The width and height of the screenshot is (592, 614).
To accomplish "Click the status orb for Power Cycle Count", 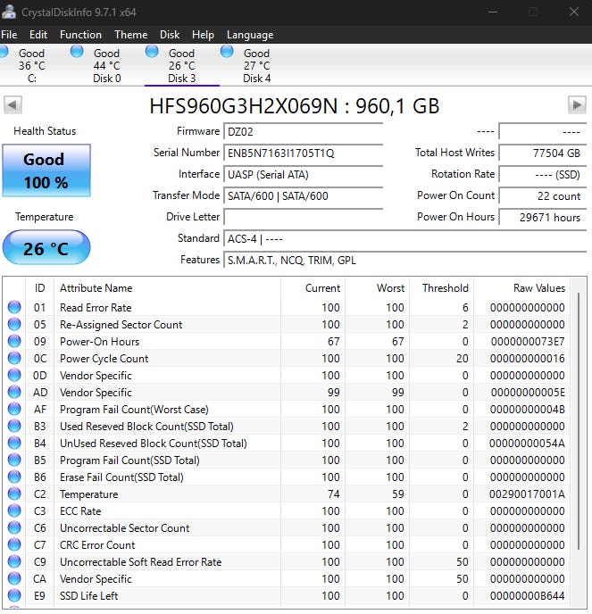I will 14,358.
